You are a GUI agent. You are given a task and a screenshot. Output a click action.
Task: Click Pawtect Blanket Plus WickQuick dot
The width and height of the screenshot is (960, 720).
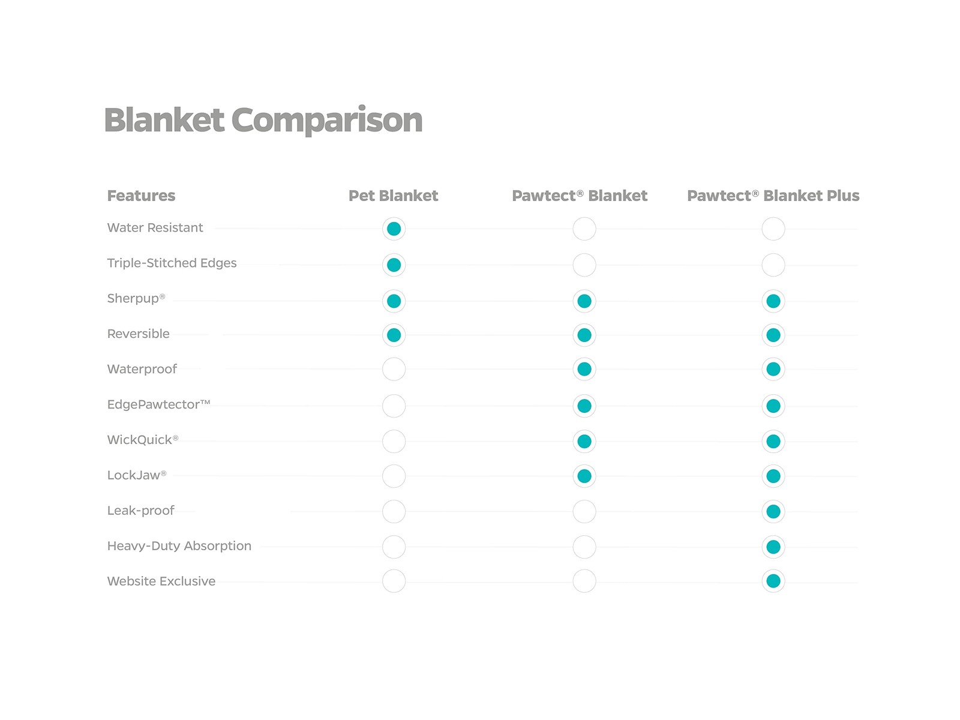pyautogui.click(x=773, y=441)
